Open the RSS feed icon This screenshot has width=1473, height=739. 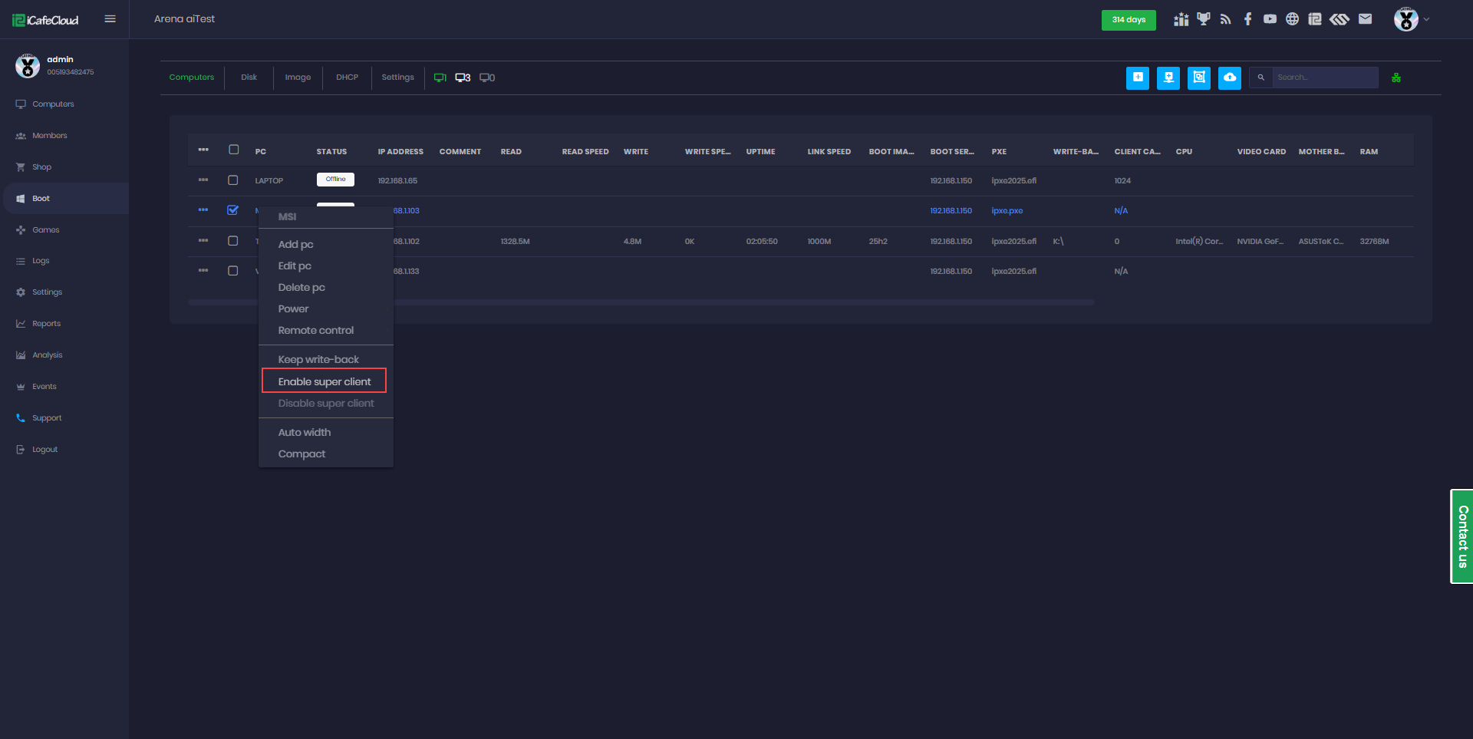pyautogui.click(x=1225, y=19)
